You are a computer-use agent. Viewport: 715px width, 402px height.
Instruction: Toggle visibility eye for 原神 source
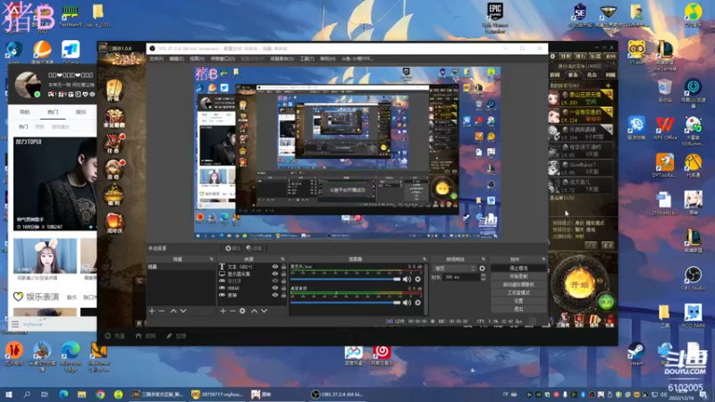(x=275, y=295)
